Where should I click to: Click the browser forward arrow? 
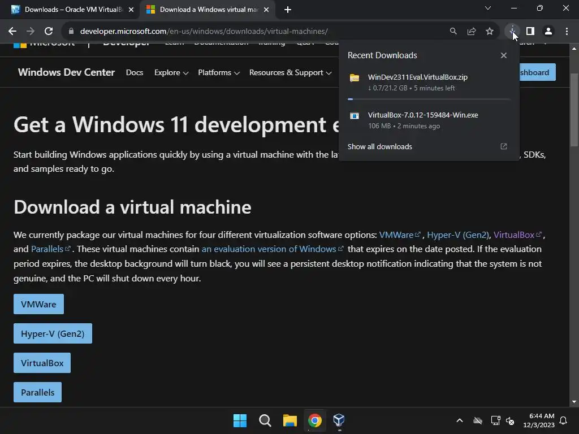point(31,32)
